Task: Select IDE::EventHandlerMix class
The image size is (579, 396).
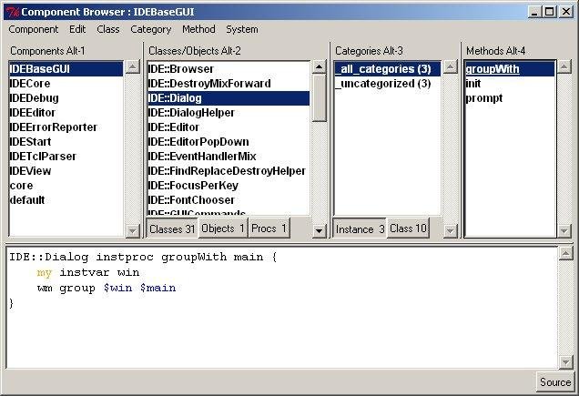Action: pyautogui.click(x=229, y=157)
